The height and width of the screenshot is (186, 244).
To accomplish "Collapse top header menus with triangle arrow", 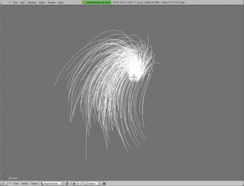I will tap(10, 2).
